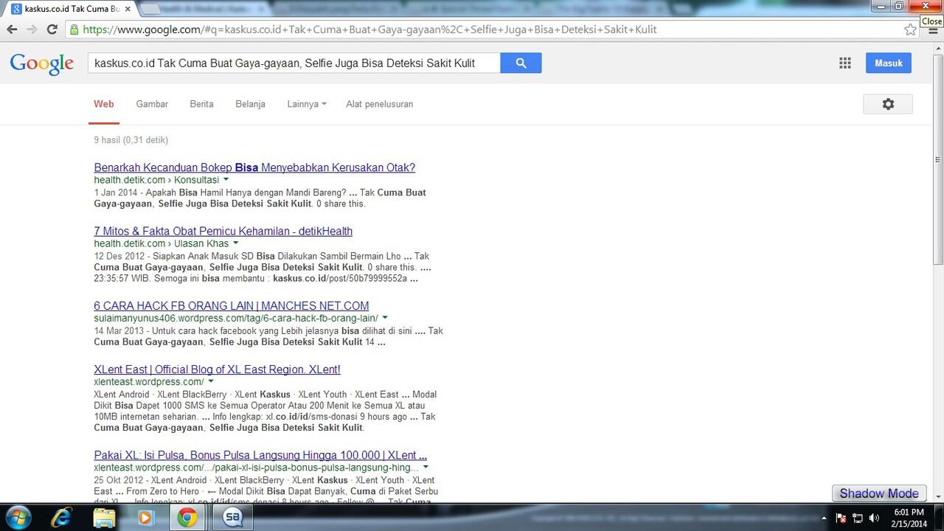The image size is (944, 531).
Task: Expand arrow beside sulaimanyunus406.wordpress.com URL
Action: click(385, 318)
